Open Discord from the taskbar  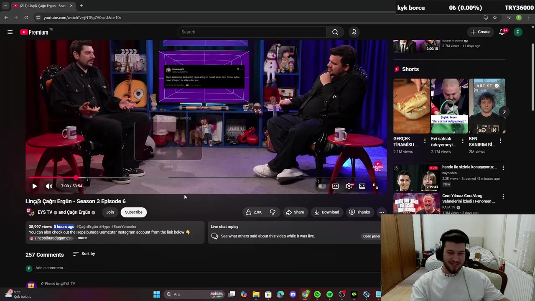293,294
